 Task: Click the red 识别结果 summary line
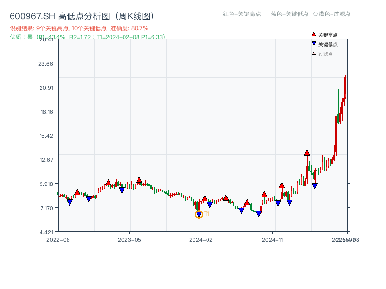79,28
